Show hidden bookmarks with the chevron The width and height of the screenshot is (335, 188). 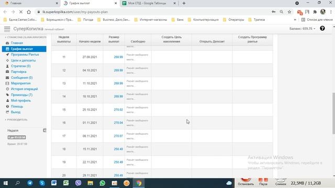click(x=295, y=20)
